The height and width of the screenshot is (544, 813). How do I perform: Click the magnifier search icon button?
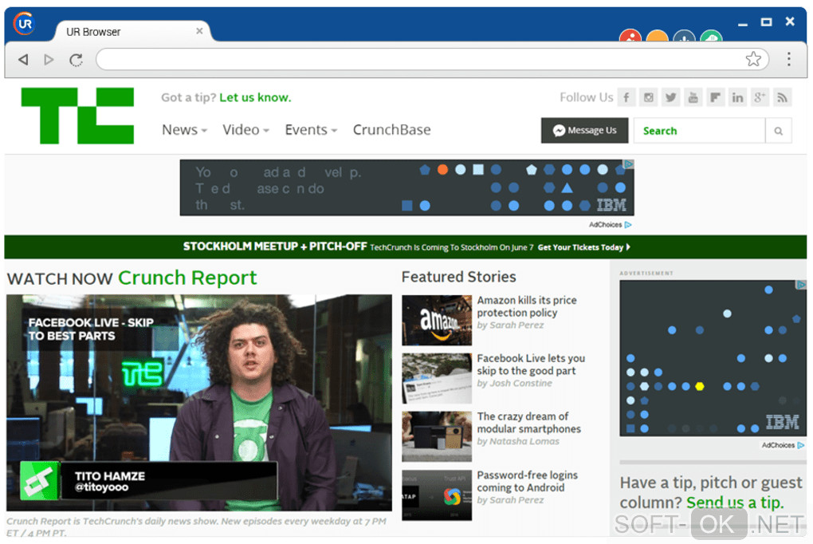click(x=779, y=131)
